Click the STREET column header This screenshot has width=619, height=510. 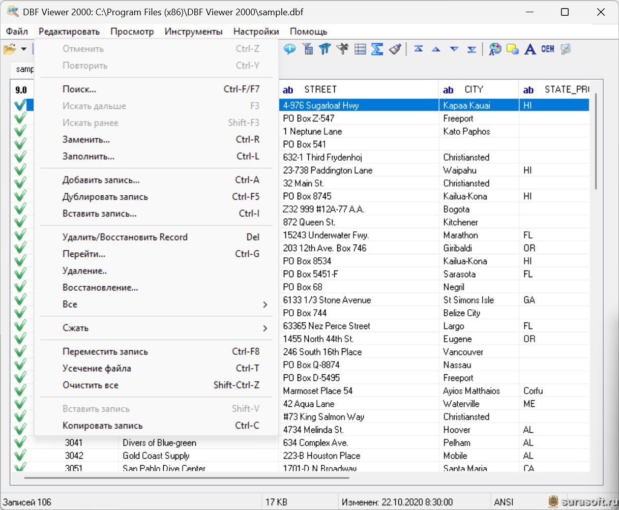tap(320, 89)
